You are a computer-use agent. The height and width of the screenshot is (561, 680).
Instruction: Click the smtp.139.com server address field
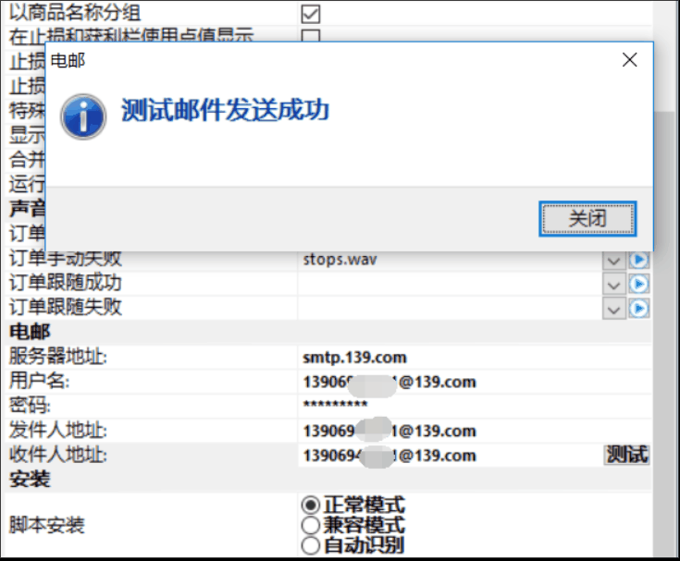coord(444,357)
